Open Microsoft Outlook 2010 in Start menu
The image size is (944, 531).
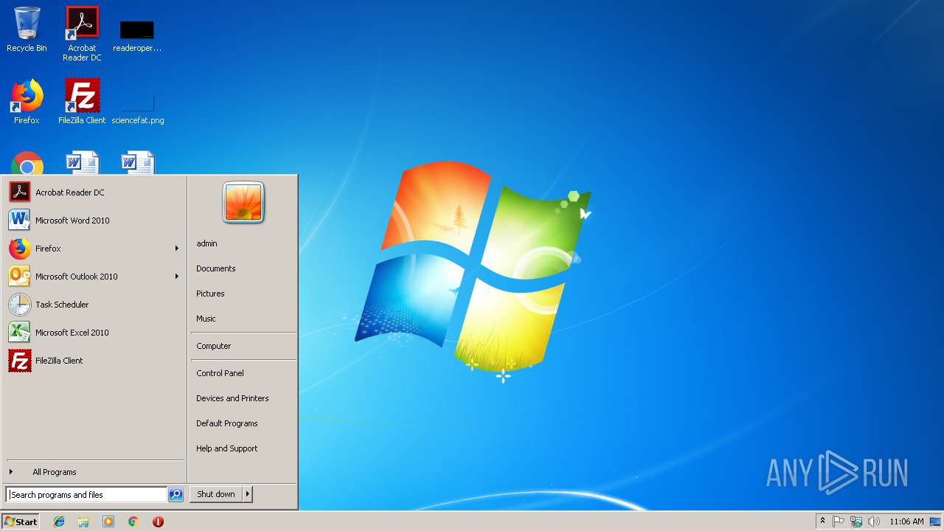[x=94, y=277]
